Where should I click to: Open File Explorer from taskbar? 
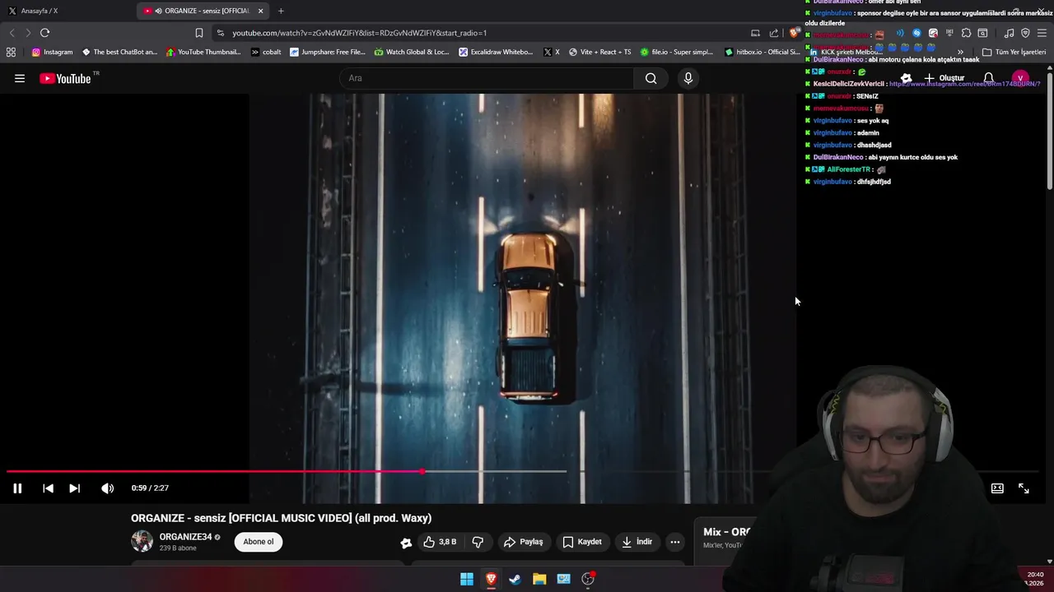(539, 579)
